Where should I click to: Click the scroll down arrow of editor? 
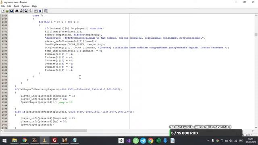click(x=256, y=127)
